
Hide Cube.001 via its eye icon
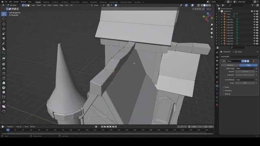[254, 19]
